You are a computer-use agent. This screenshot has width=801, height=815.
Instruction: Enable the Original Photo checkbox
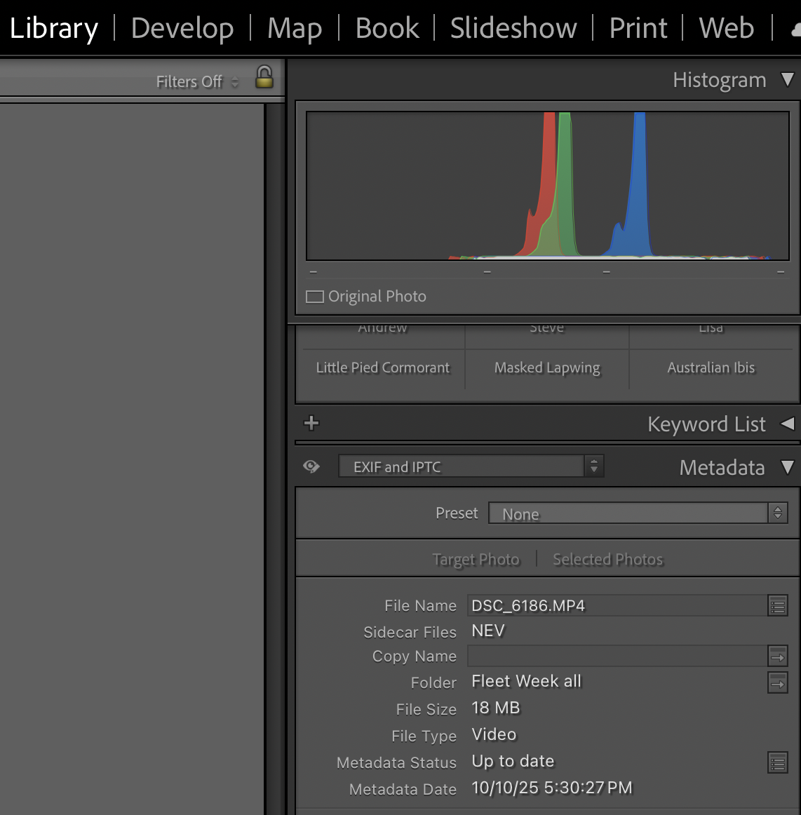[314, 296]
